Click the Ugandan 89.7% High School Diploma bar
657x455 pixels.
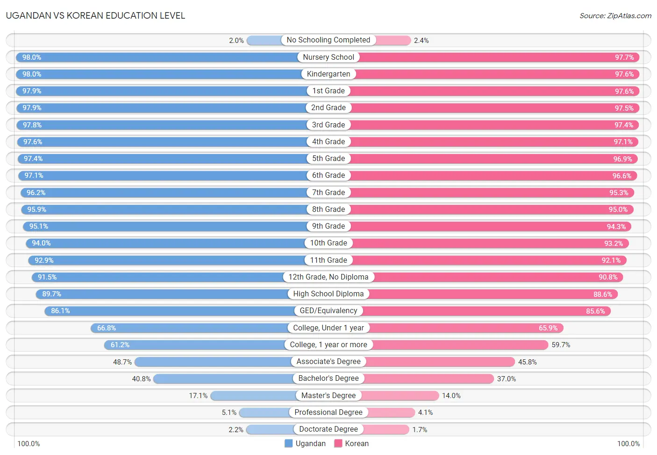[x=182, y=294]
